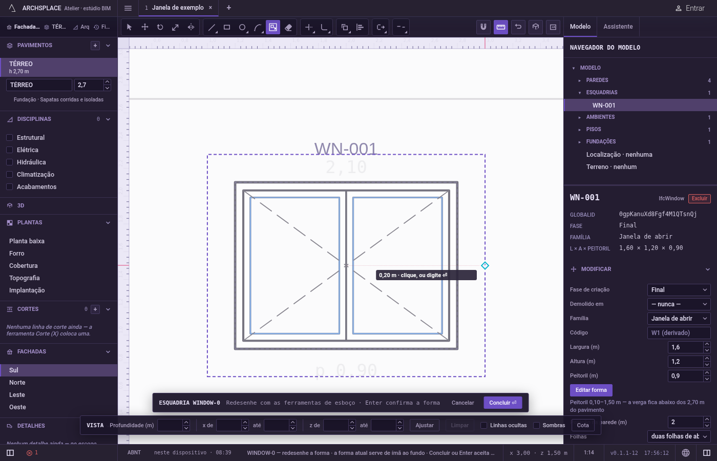Click the undo arrow icon

(518, 27)
